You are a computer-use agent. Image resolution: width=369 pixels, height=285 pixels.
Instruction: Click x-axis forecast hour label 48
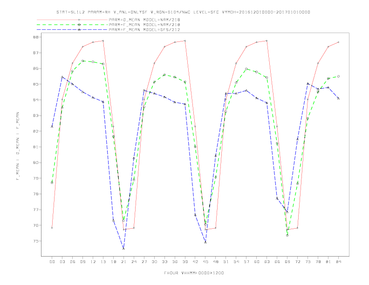coord(216,262)
